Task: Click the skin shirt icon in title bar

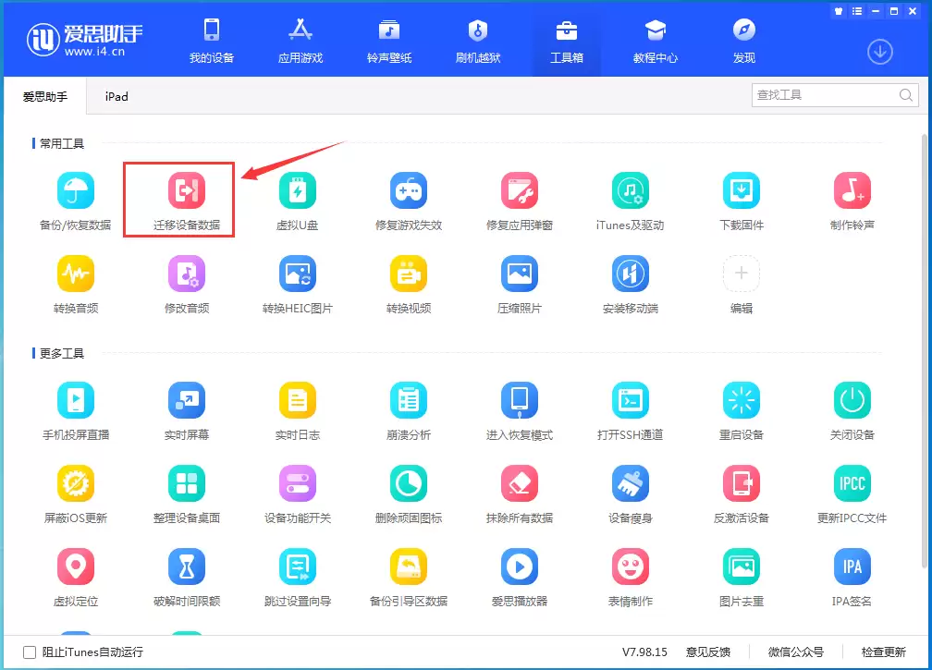Action: pos(839,11)
